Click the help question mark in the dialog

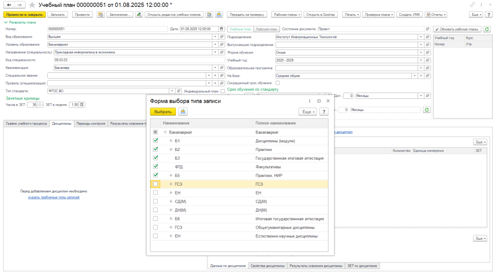pyautogui.click(x=324, y=111)
